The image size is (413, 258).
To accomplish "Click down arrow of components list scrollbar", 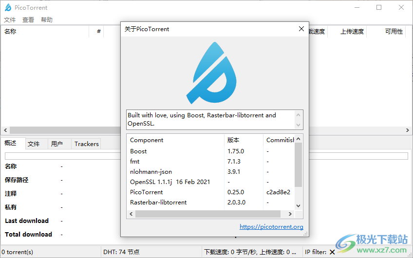I will (298, 206).
